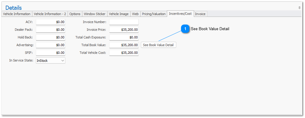This screenshot has width=305, height=118.
Task: Click the 'Invoice Price:' label
Action: (96, 30)
